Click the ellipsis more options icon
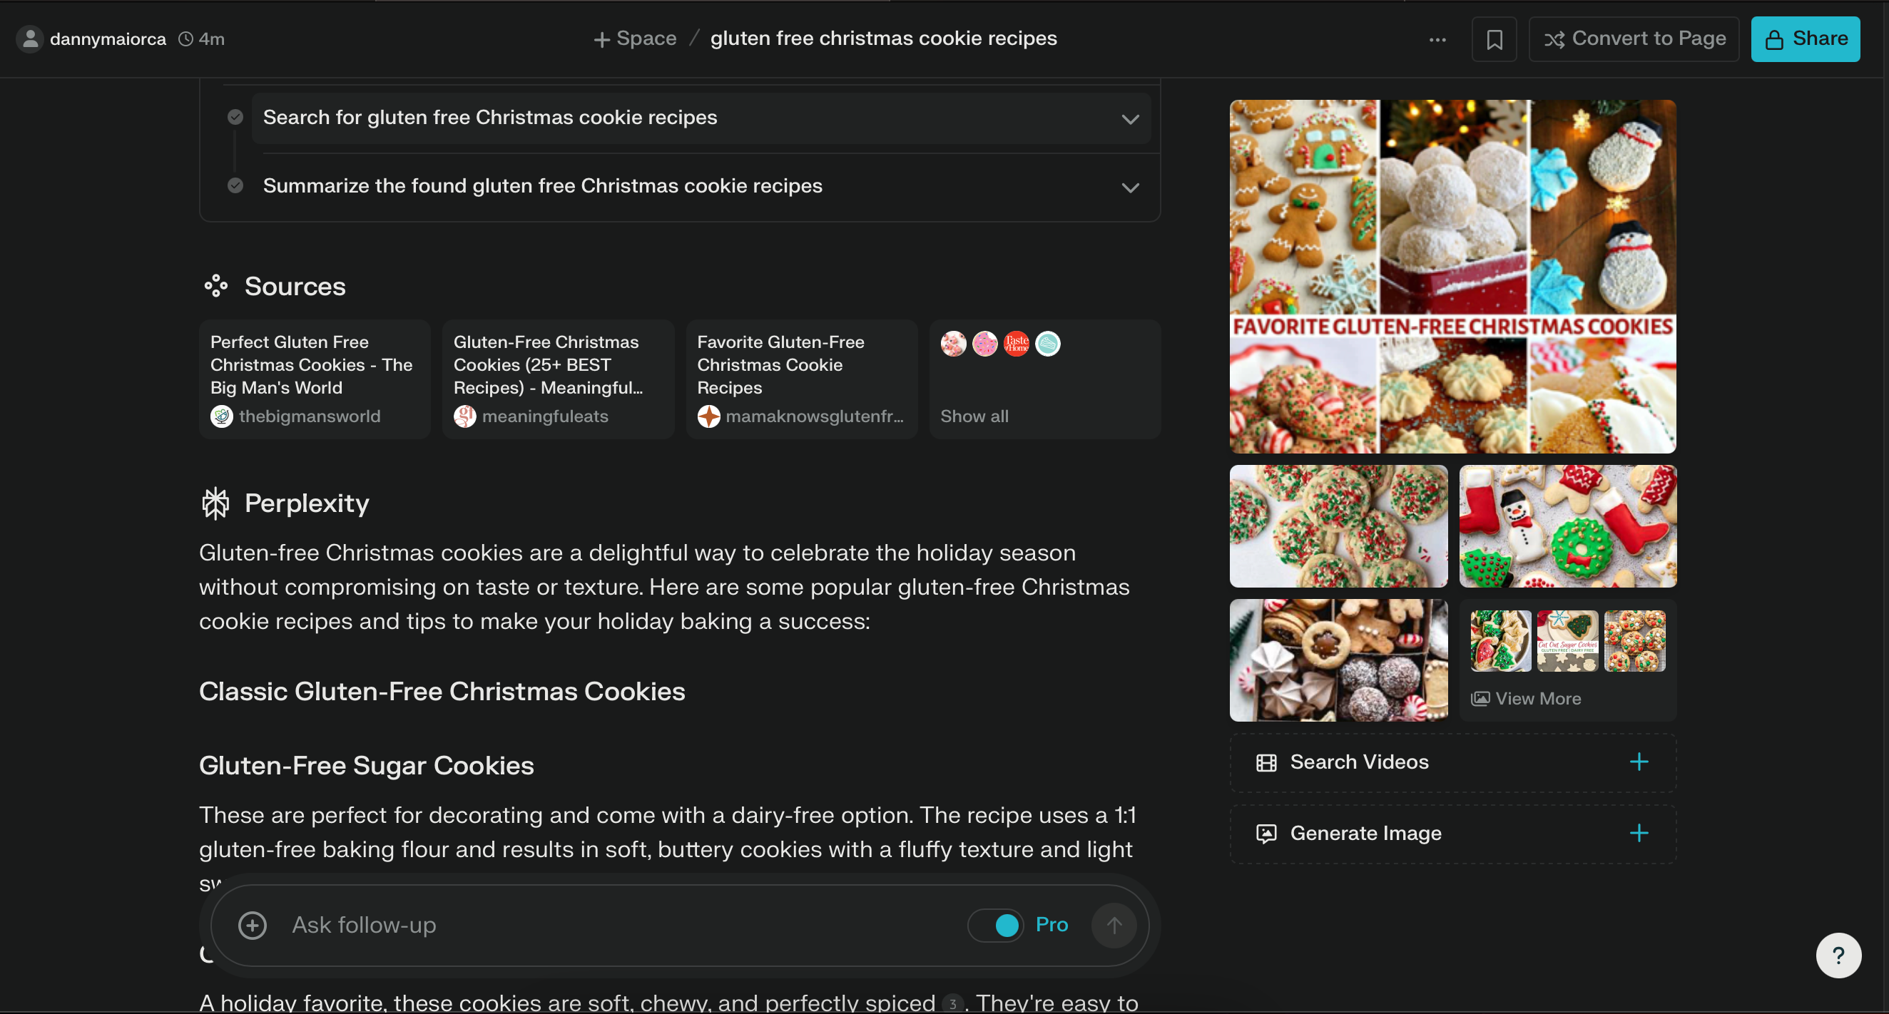The height and width of the screenshot is (1014, 1889). click(x=1438, y=38)
